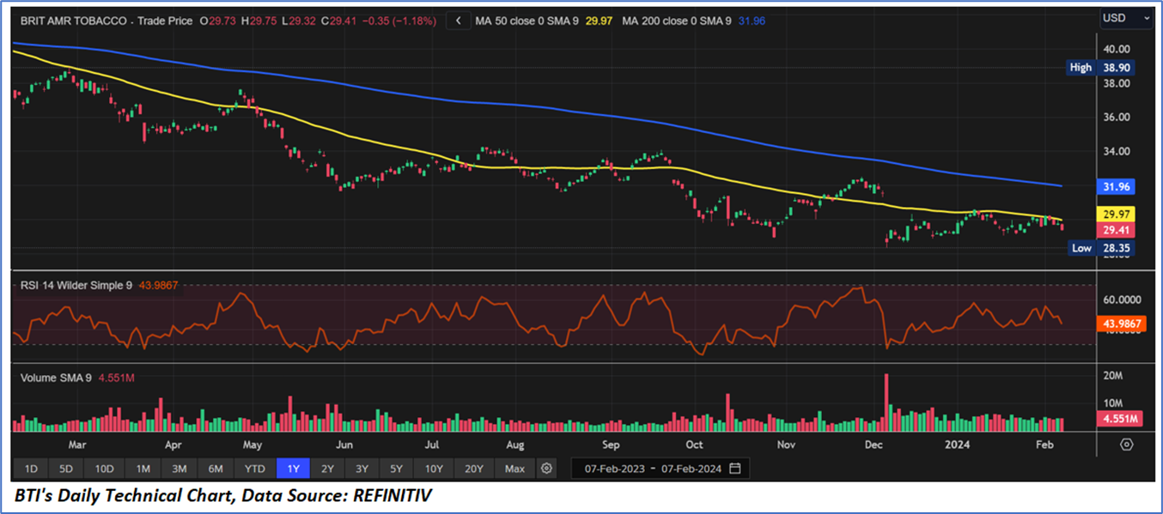Image resolution: width=1163 pixels, height=514 pixels.
Task: Select the 5D time range
Action: pyautogui.click(x=66, y=469)
